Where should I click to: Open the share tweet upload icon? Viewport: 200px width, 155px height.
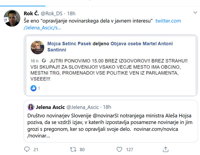166,149
